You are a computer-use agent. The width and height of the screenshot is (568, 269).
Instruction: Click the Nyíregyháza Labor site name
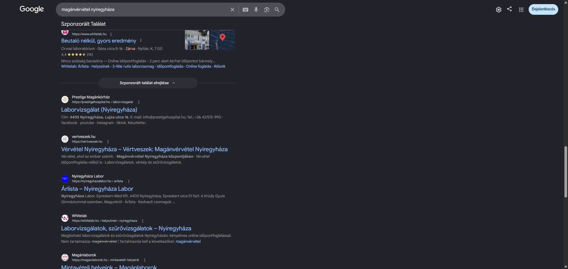tap(88, 176)
